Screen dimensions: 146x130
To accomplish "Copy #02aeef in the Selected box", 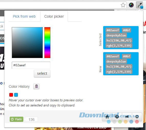I will pyautogui.click(x=113, y=30).
